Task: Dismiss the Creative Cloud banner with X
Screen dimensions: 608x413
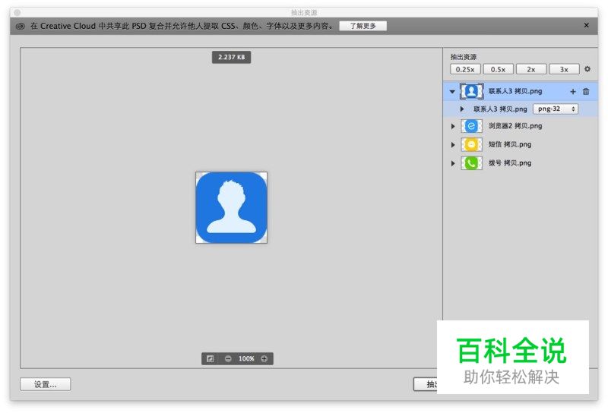Action: 586,26
